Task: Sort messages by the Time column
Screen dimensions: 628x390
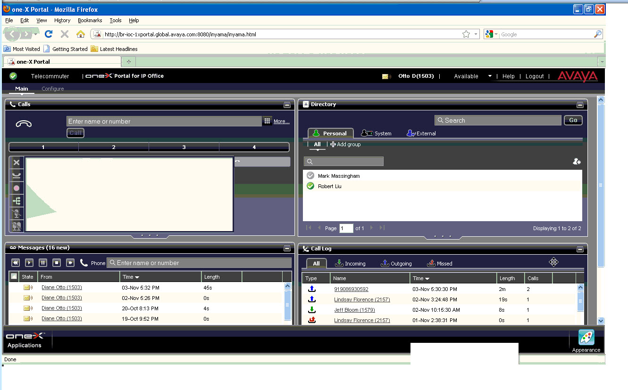Action: point(131,277)
